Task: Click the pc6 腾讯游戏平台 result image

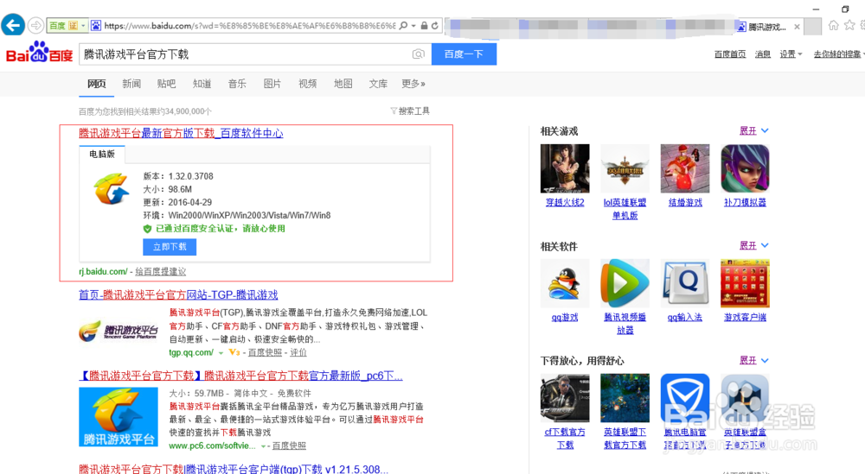Action: [x=118, y=417]
